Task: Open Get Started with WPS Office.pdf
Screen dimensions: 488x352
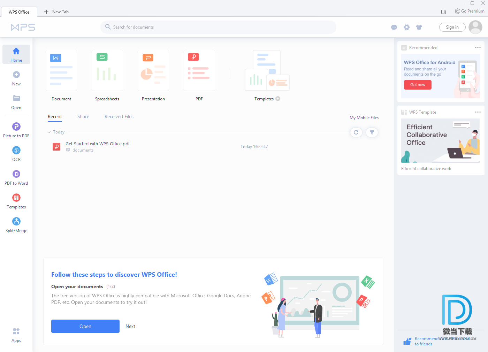Action: point(98,144)
